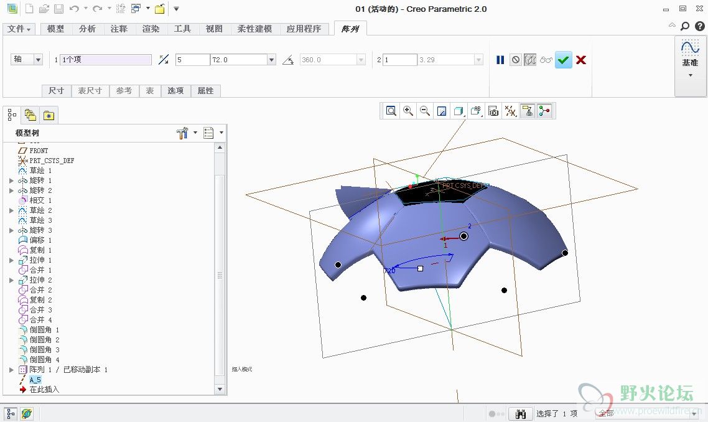Click the Redo arrow icon

tap(97, 9)
